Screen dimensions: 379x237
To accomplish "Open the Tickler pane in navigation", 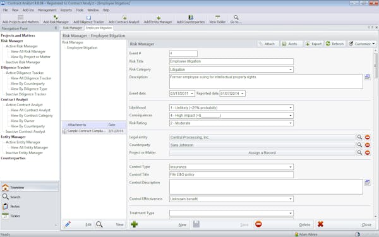I will [30, 216].
